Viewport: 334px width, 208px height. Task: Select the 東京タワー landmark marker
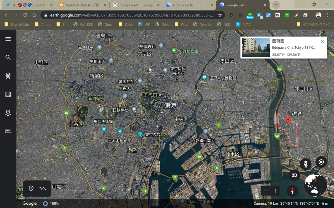(140, 134)
